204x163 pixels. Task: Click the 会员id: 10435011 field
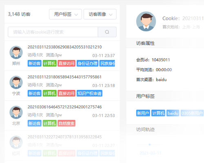click(x=153, y=60)
